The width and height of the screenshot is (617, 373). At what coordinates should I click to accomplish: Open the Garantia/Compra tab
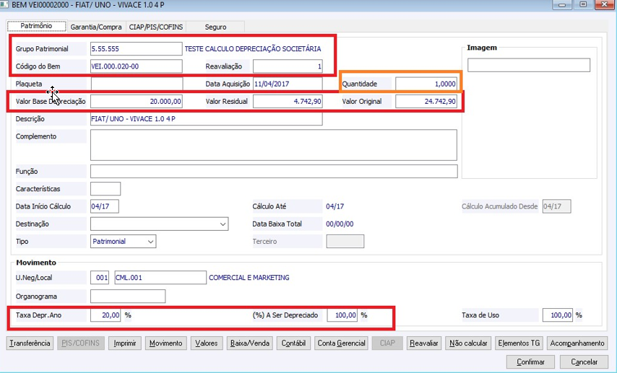[96, 27]
